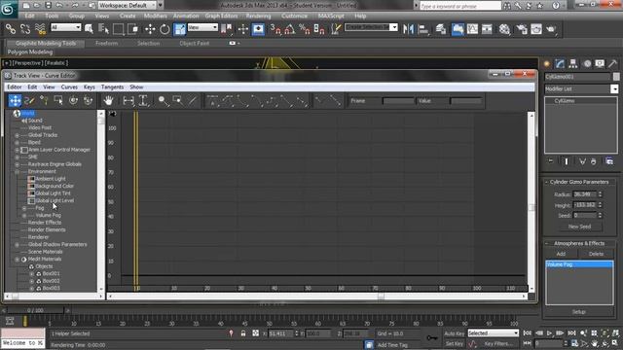Toggle the Angle Snap button
The height and width of the screenshot is (350, 623).
(x=290, y=29)
